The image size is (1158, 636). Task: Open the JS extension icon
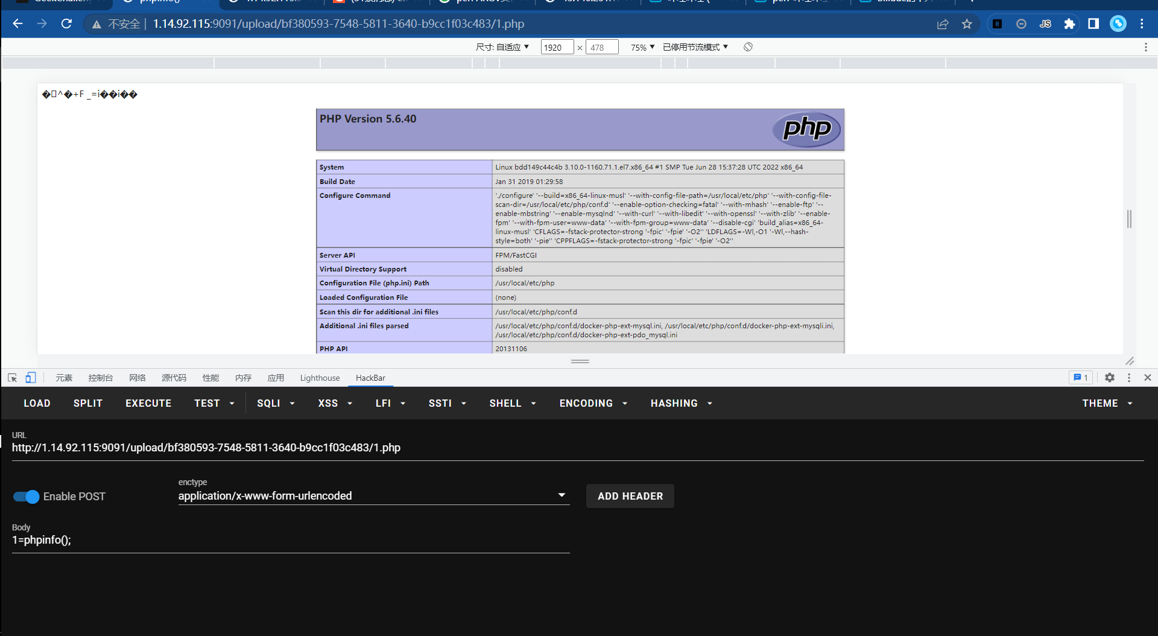pos(1045,24)
